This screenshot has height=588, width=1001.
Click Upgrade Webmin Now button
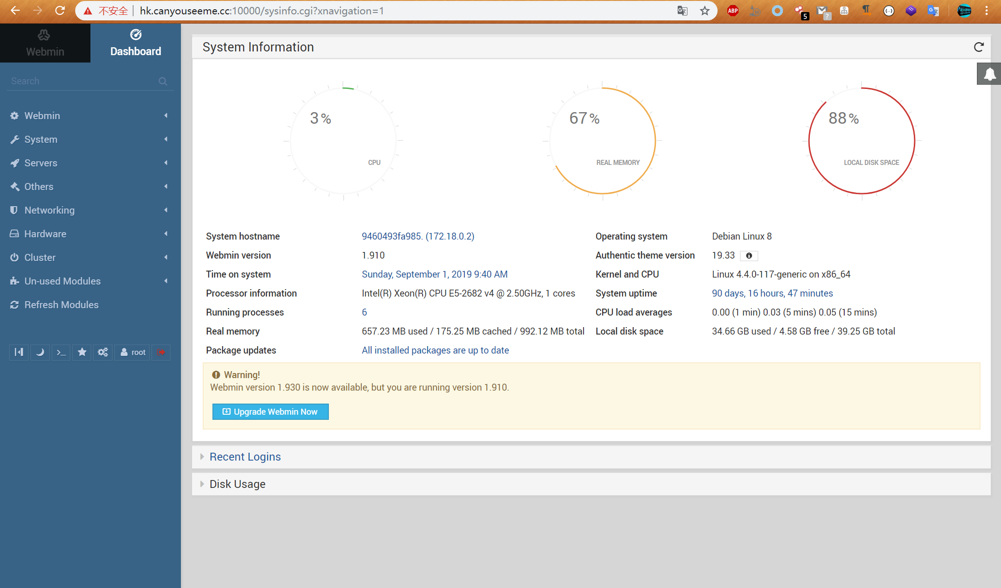tap(270, 411)
